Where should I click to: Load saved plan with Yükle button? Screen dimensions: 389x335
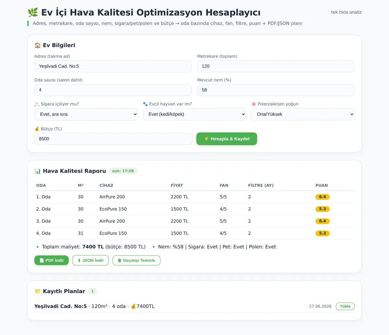345,306
